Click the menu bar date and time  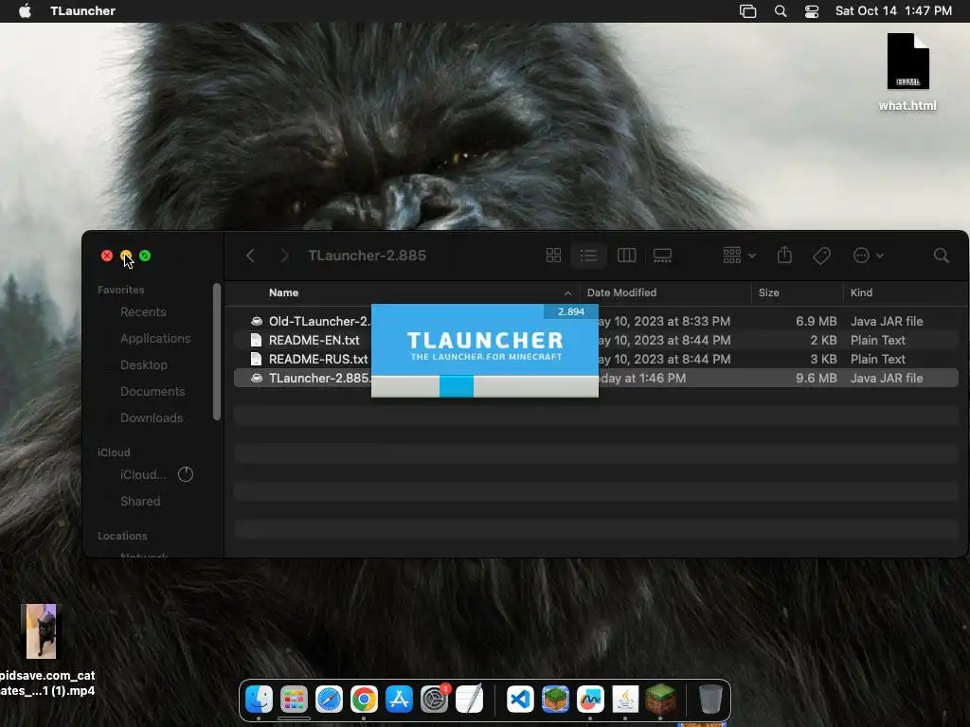(x=893, y=10)
